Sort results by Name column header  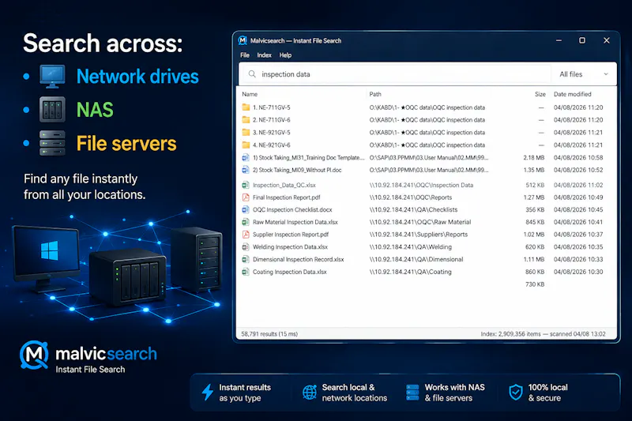[250, 94]
